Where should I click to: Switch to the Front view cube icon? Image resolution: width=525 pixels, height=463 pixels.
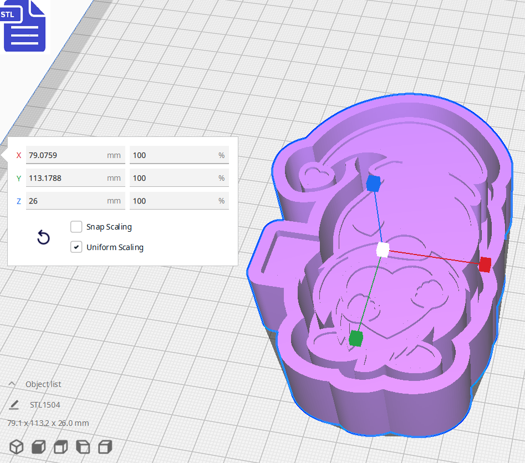(38, 447)
